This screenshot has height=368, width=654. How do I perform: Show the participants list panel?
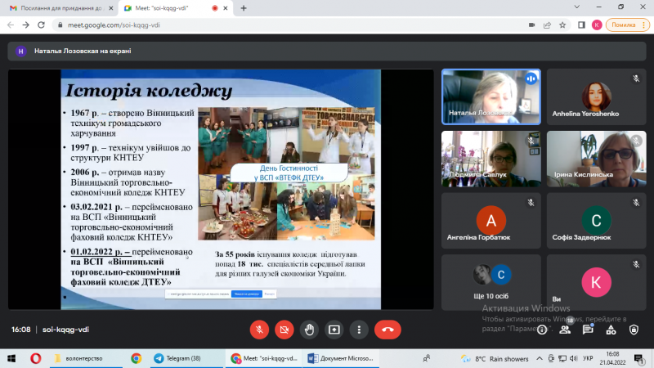coord(565,330)
